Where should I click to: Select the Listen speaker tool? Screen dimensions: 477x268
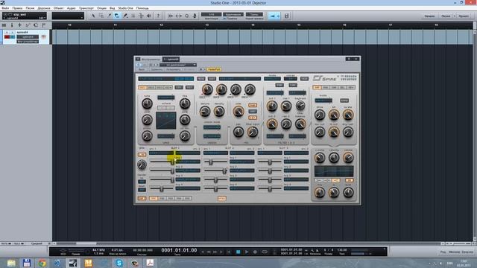(149, 16)
